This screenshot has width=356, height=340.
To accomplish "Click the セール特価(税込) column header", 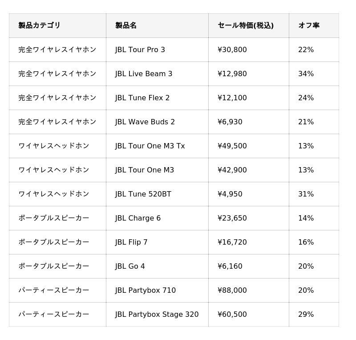I will click(x=246, y=26).
